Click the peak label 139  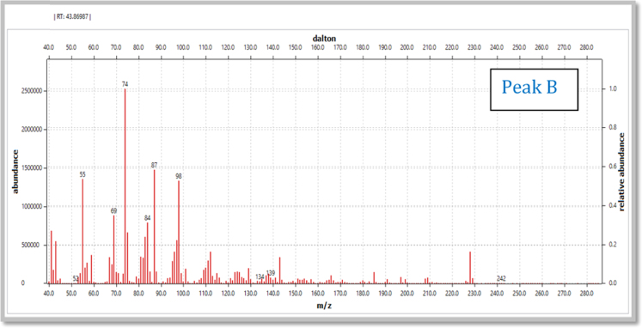pos(271,273)
